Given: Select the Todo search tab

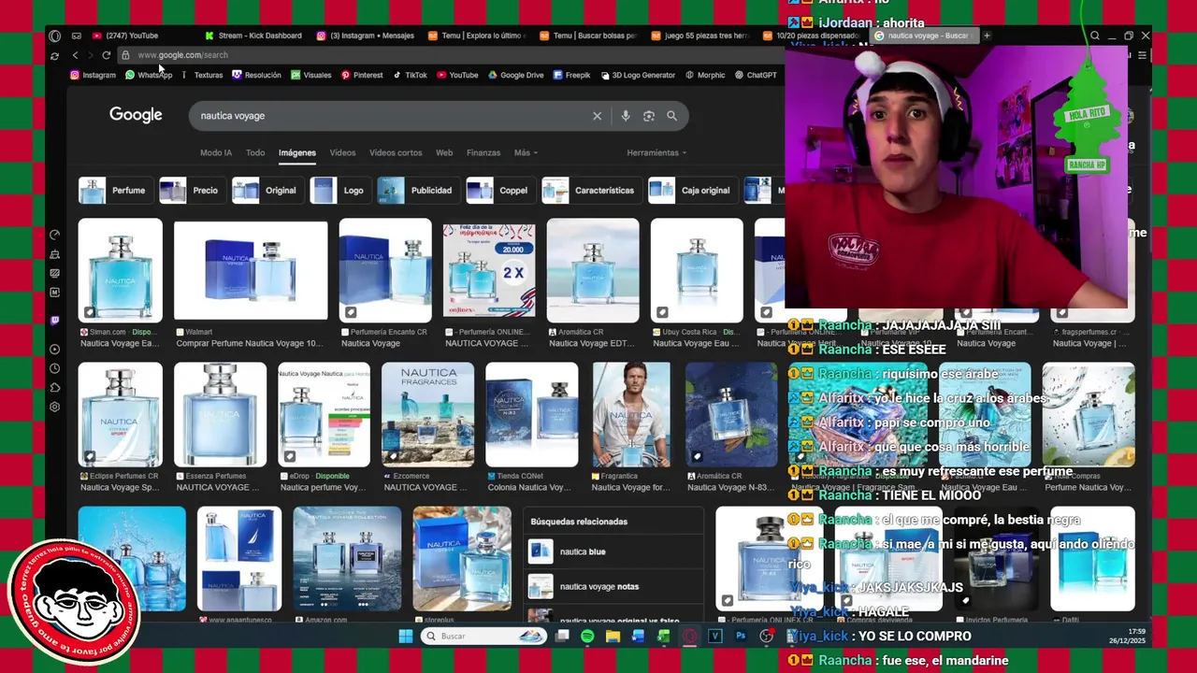Looking at the screenshot, I should [x=255, y=152].
